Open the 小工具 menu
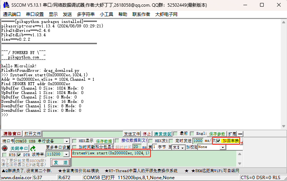This screenshot has width=287, height=181. click(x=107, y=14)
